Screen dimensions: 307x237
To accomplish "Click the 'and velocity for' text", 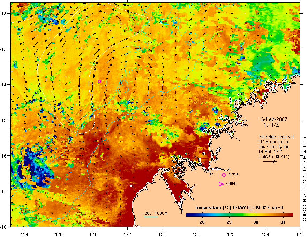I will tap(273, 147).
